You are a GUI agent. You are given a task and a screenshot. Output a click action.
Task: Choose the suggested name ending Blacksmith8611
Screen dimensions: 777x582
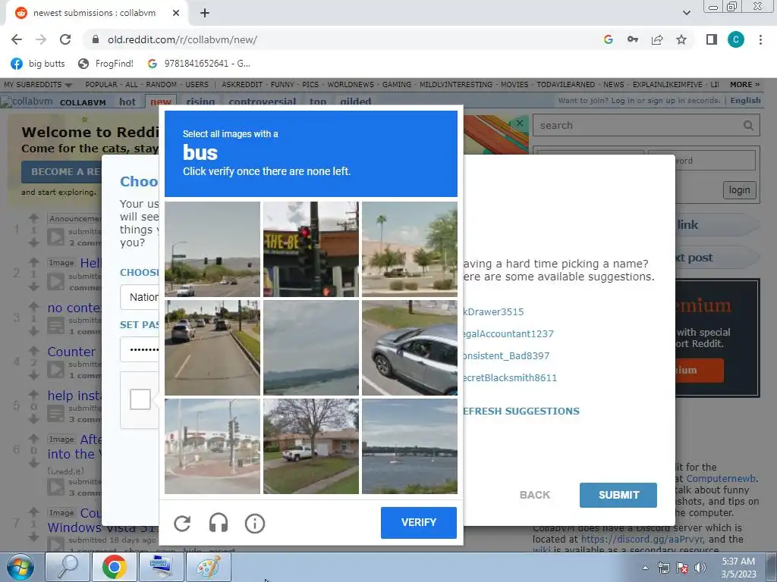pyautogui.click(x=510, y=377)
